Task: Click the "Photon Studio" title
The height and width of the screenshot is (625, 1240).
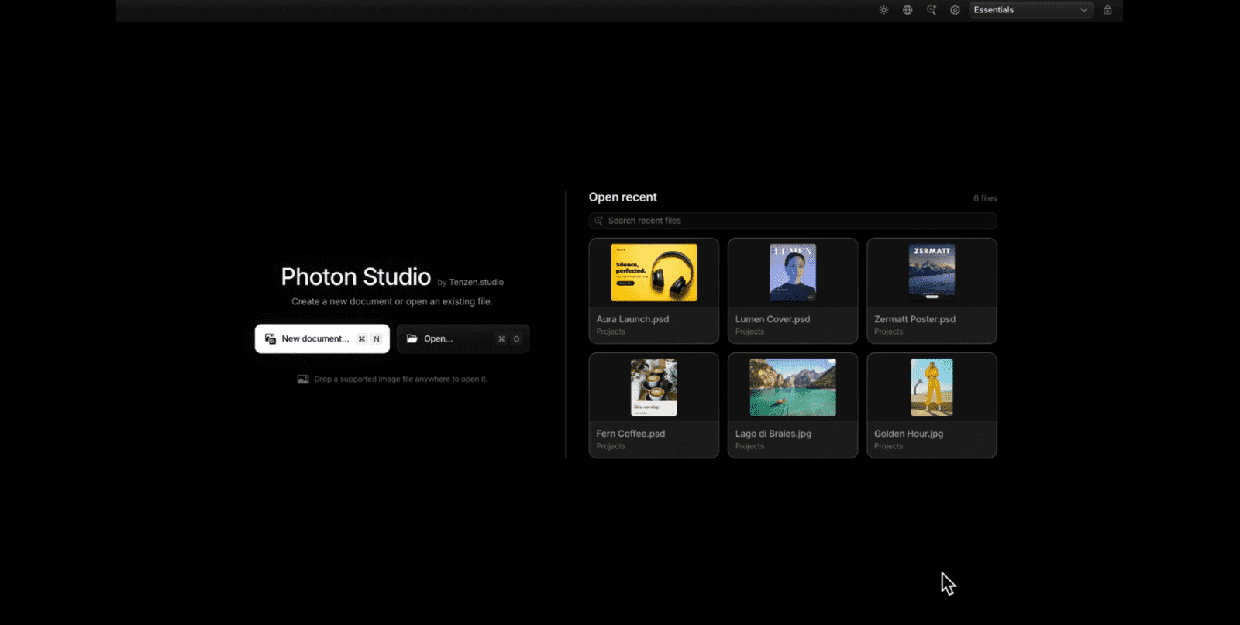Action: [356, 276]
